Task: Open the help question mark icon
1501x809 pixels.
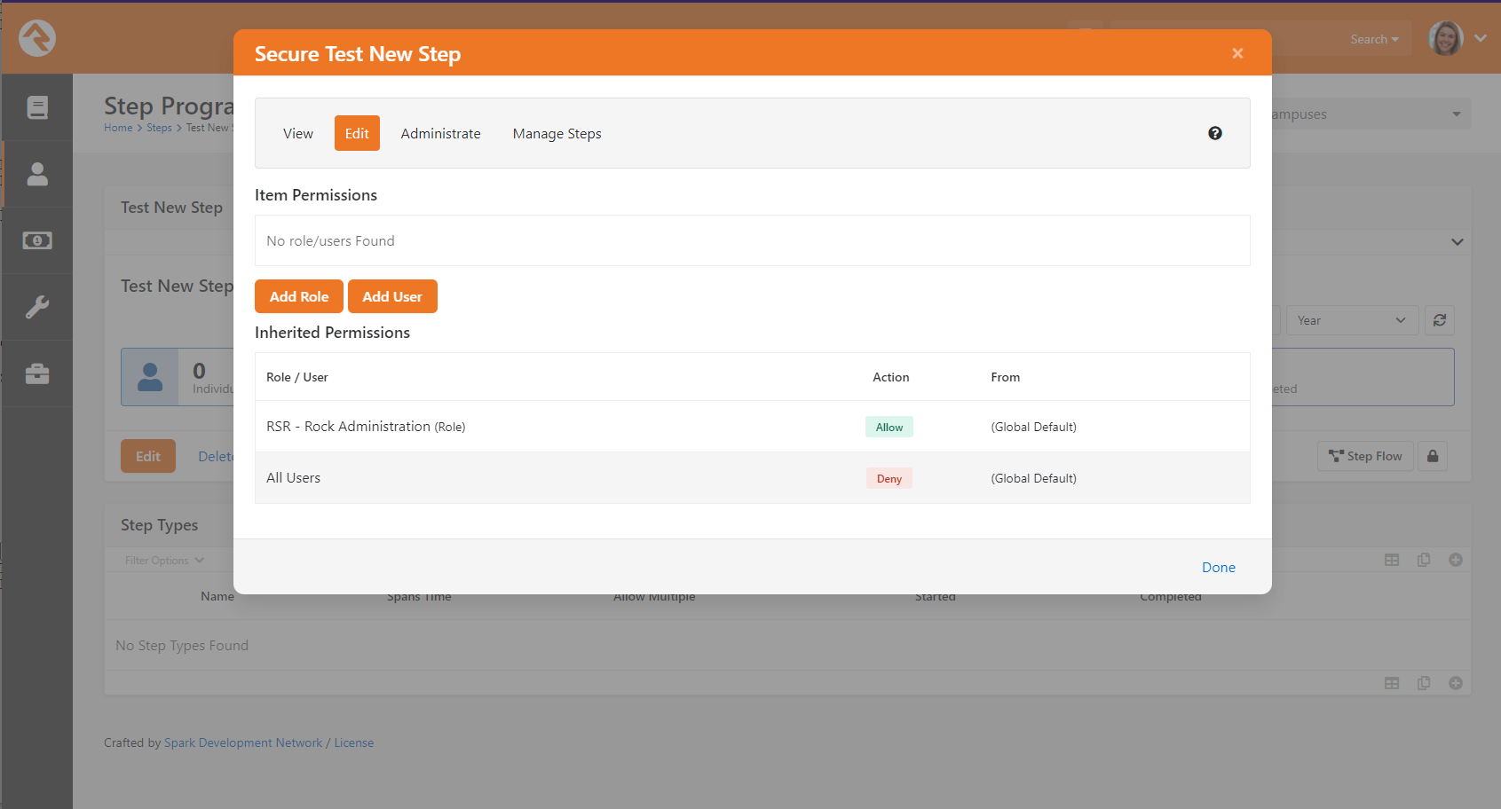Action: 1215,133
